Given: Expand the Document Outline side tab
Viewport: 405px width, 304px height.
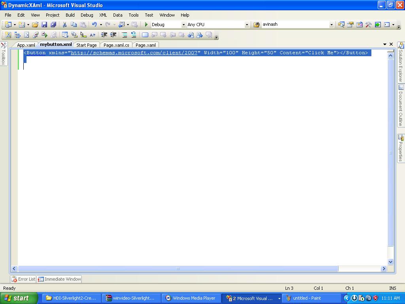Looking at the screenshot, I should pyautogui.click(x=401, y=105).
